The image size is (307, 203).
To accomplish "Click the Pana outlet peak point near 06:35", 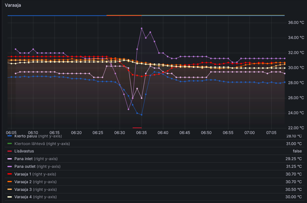I will [141, 28].
